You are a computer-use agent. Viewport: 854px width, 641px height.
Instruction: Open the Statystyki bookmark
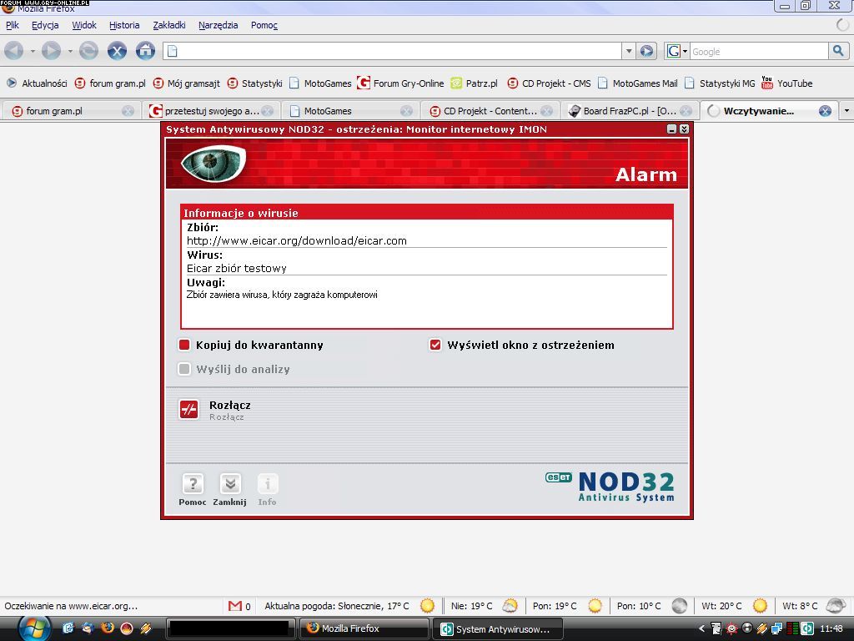(255, 83)
